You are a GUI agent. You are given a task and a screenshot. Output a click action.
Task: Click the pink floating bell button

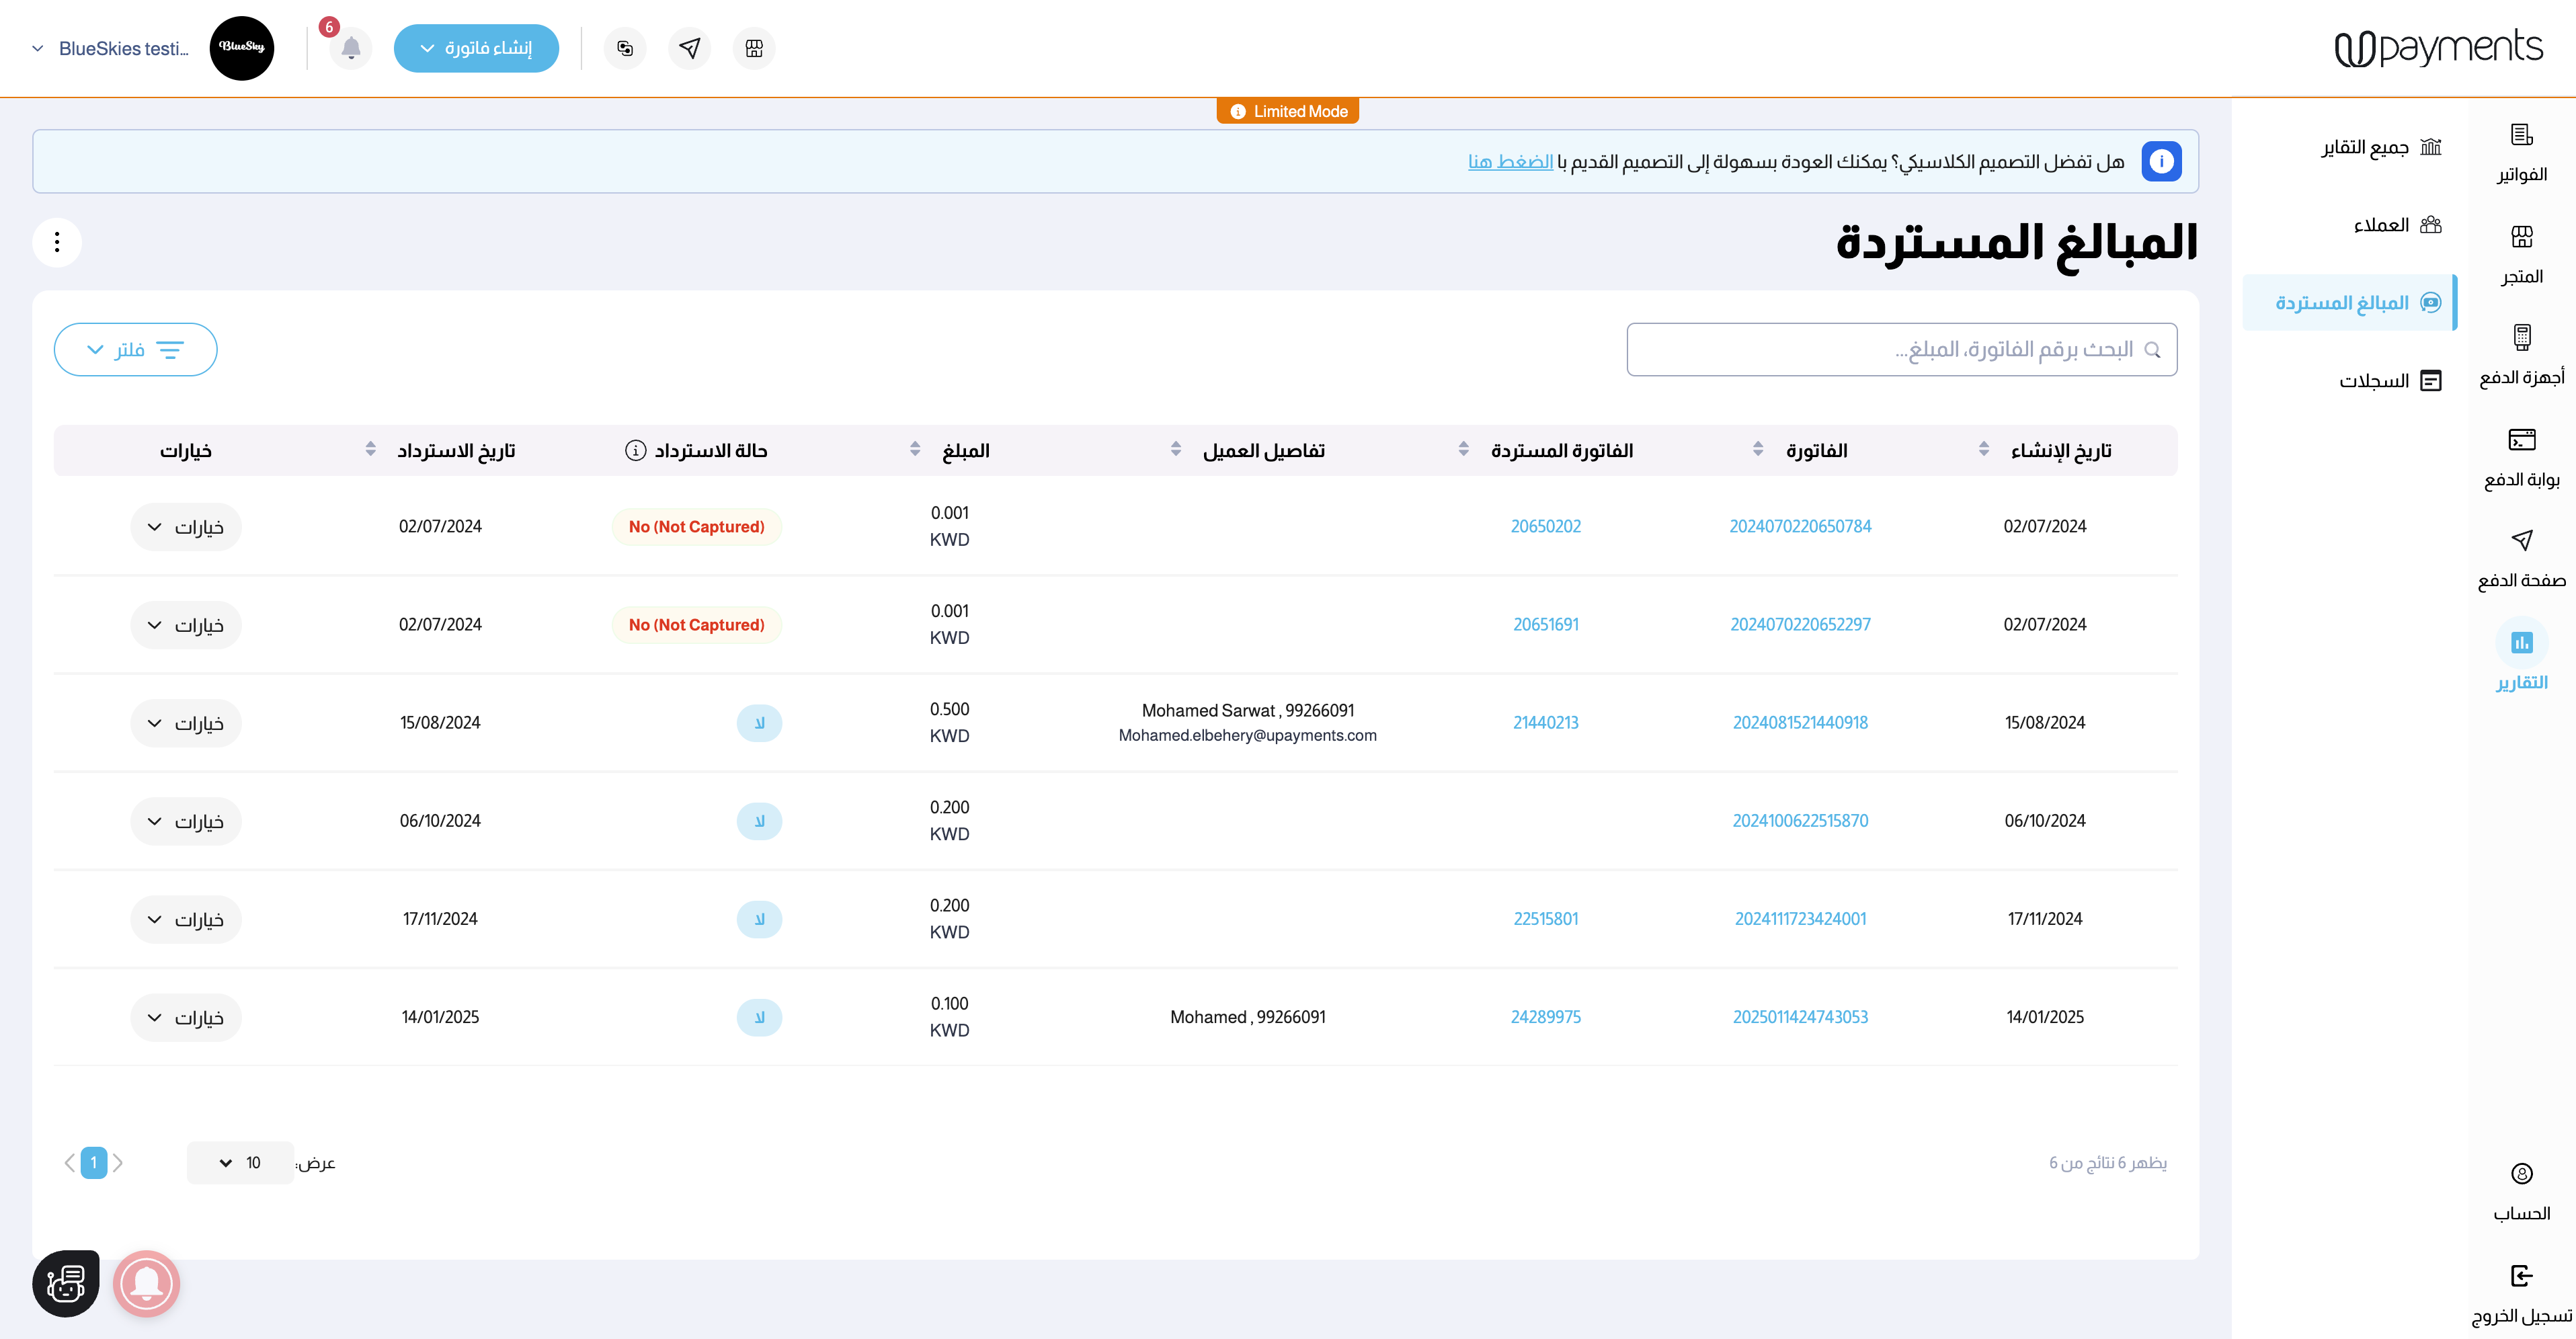(146, 1283)
